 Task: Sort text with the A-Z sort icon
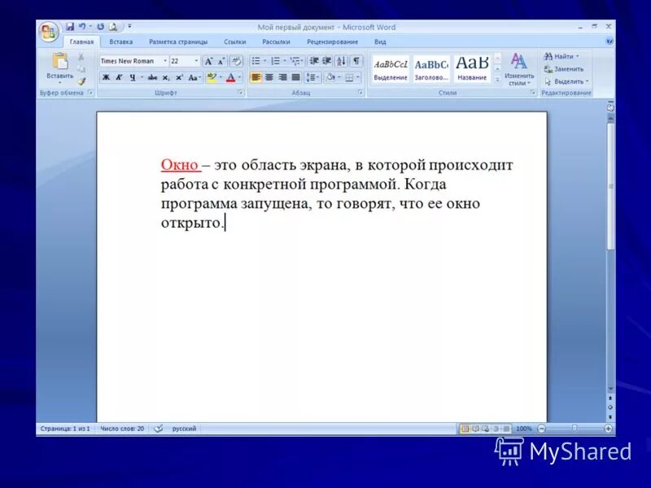tap(341, 61)
